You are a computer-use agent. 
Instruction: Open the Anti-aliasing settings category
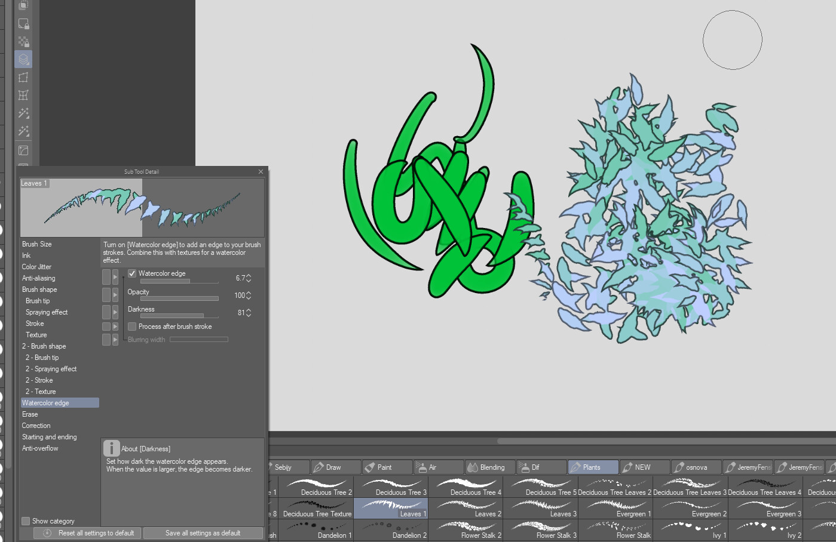(60, 278)
